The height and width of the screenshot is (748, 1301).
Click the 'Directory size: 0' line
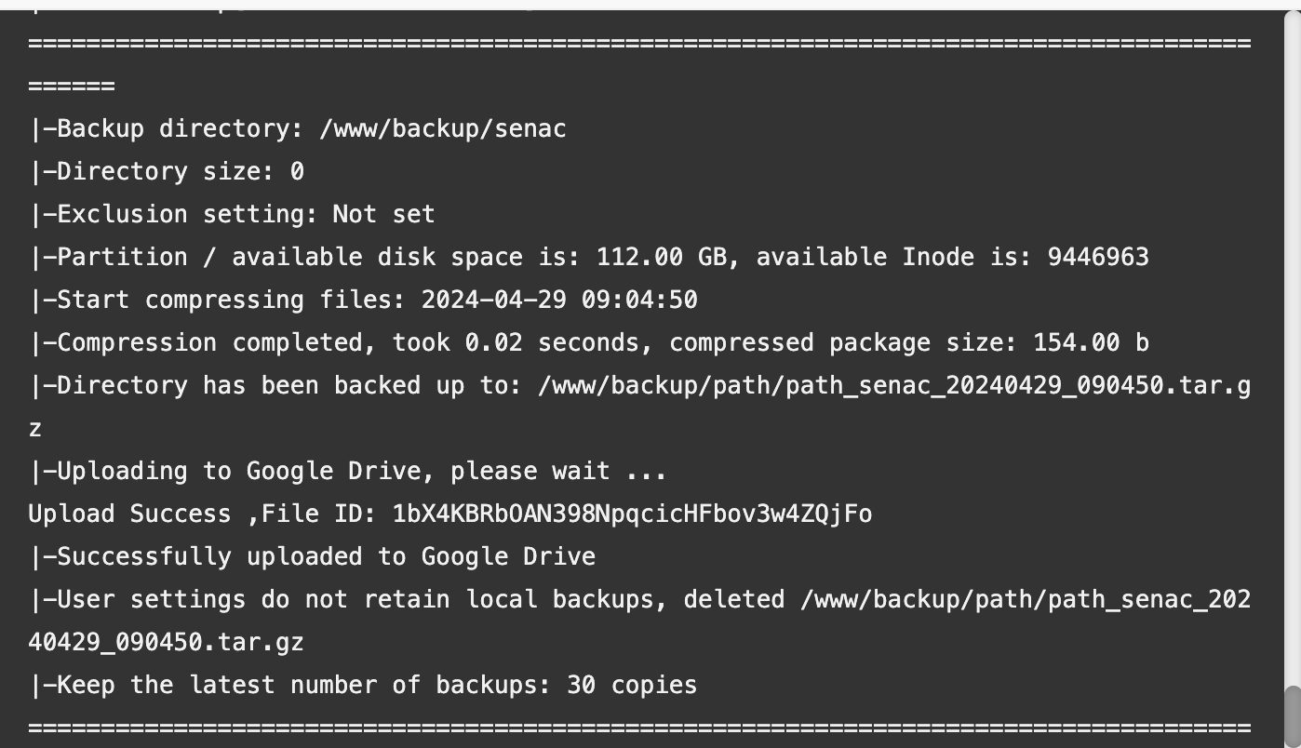(x=168, y=171)
